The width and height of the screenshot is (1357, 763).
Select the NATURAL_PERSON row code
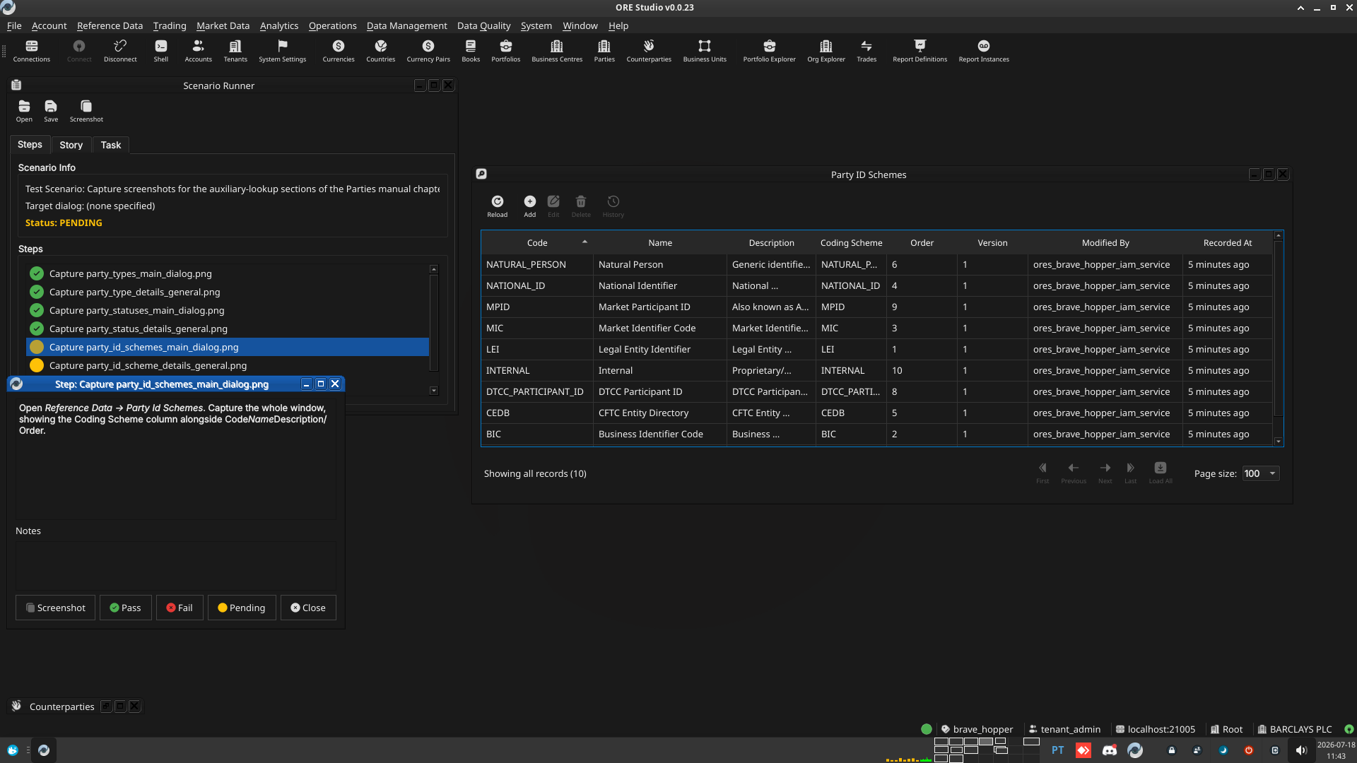click(526, 264)
